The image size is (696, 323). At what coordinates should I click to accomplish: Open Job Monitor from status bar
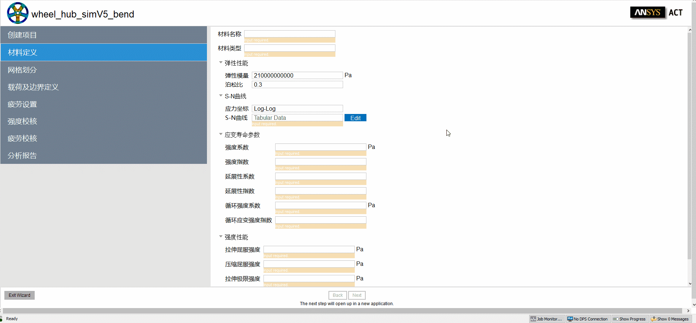547,319
